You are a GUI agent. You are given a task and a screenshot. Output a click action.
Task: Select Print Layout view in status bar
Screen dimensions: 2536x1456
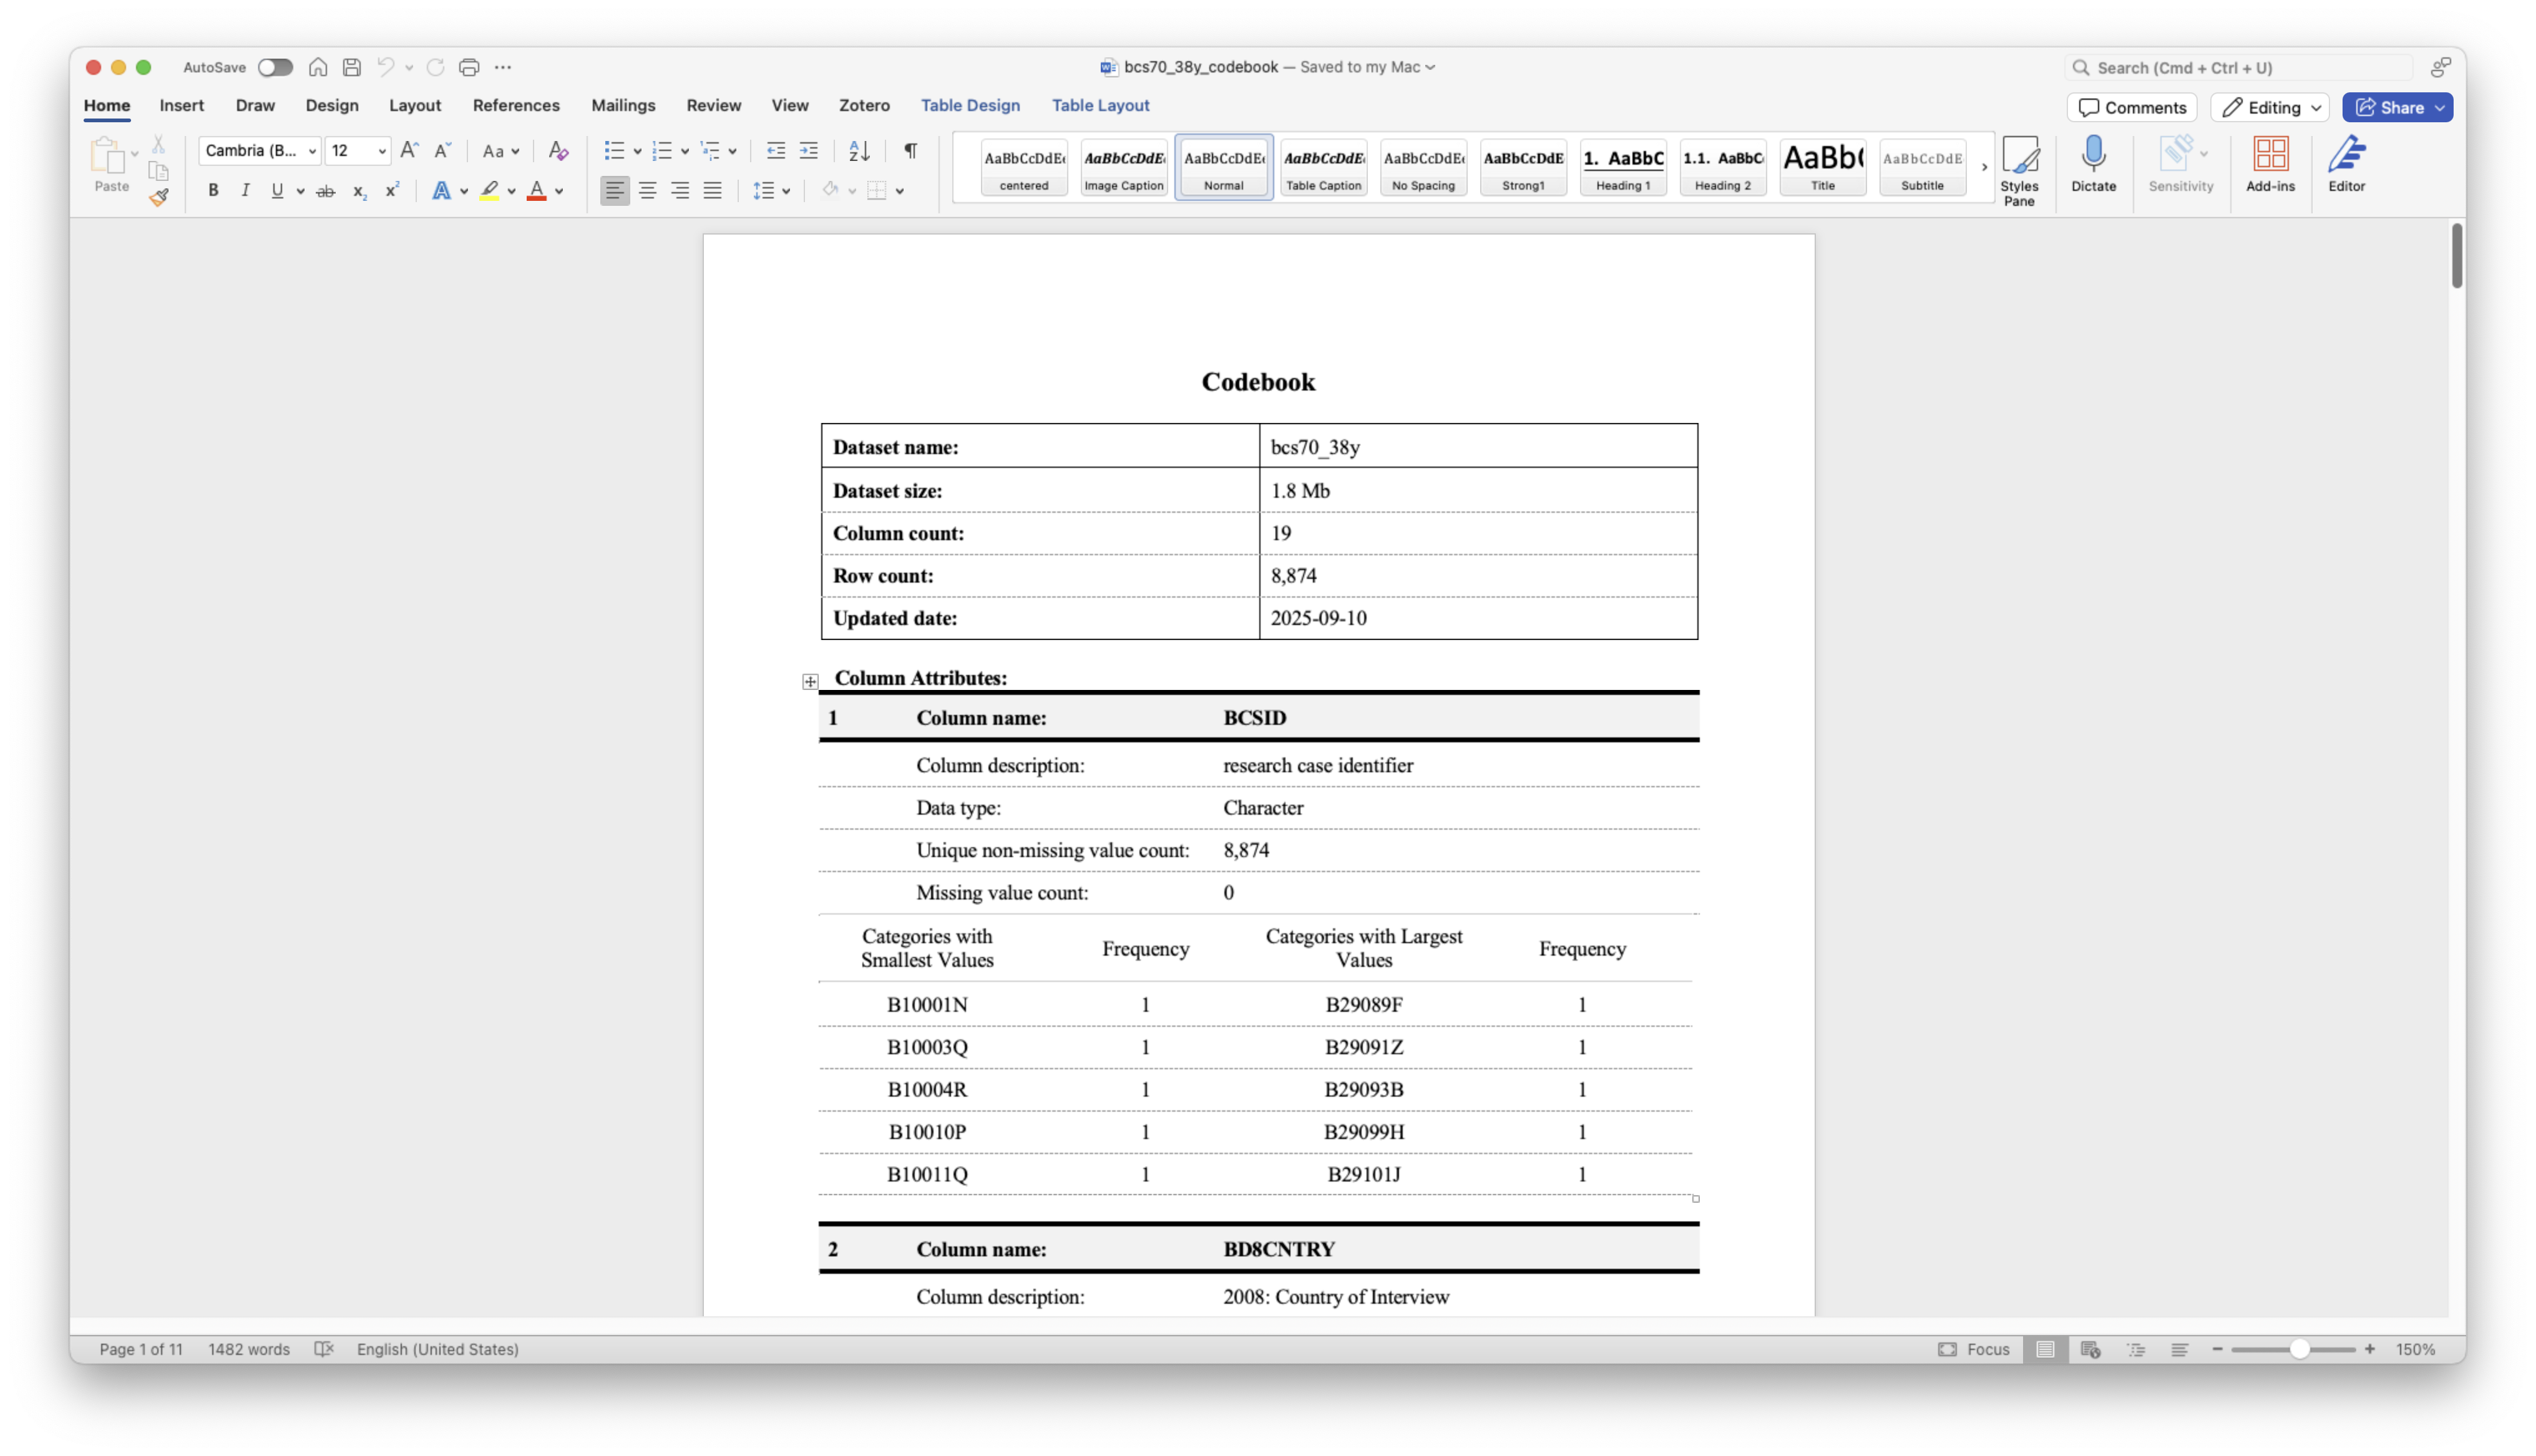pos(2045,1349)
